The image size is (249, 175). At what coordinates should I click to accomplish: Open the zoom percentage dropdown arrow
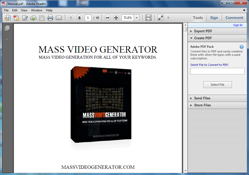137,18
